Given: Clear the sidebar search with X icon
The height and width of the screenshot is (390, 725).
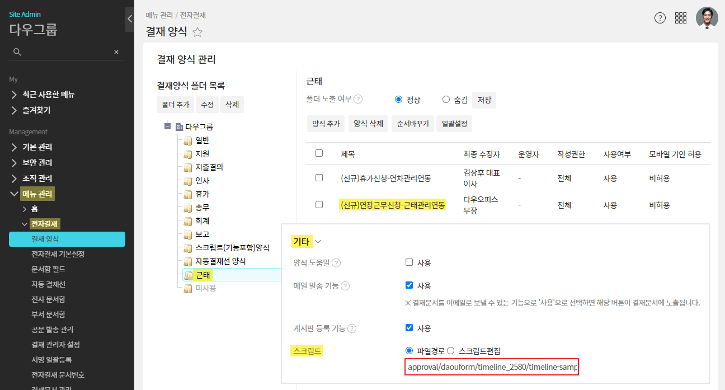Looking at the screenshot, I should [116, 52].
